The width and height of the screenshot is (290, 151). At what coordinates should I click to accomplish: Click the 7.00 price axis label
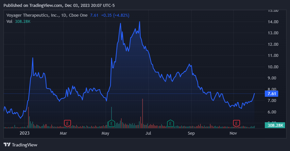(272, 101)
